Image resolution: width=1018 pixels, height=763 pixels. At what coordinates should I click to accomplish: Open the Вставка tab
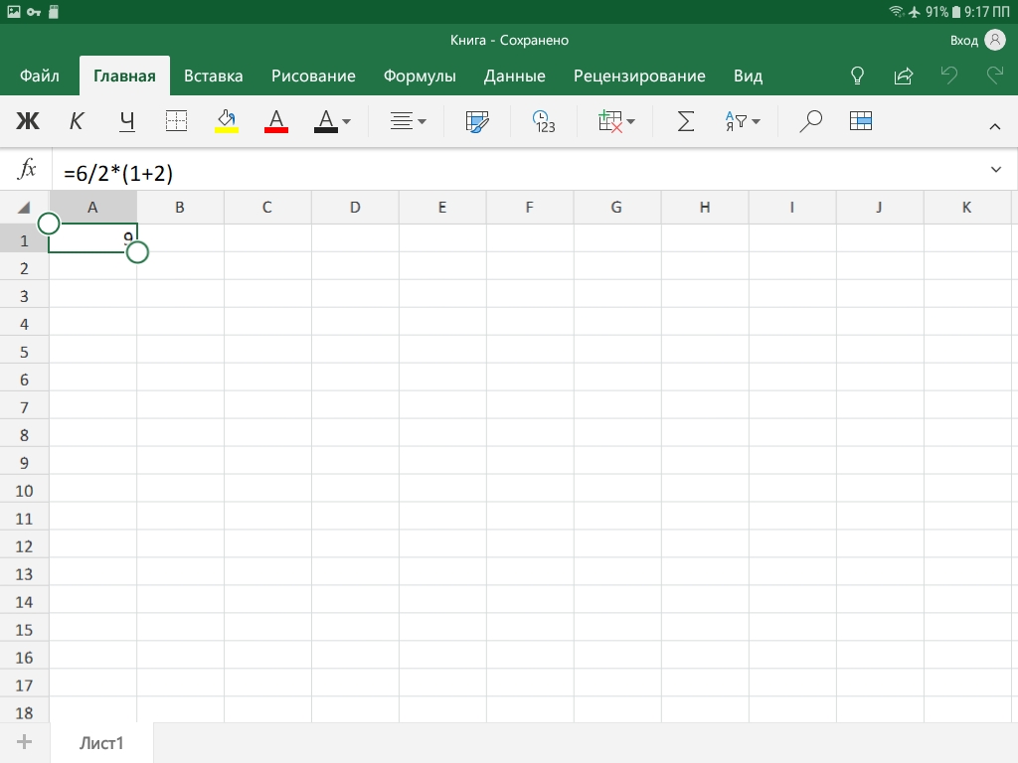[x=213, y=76]
